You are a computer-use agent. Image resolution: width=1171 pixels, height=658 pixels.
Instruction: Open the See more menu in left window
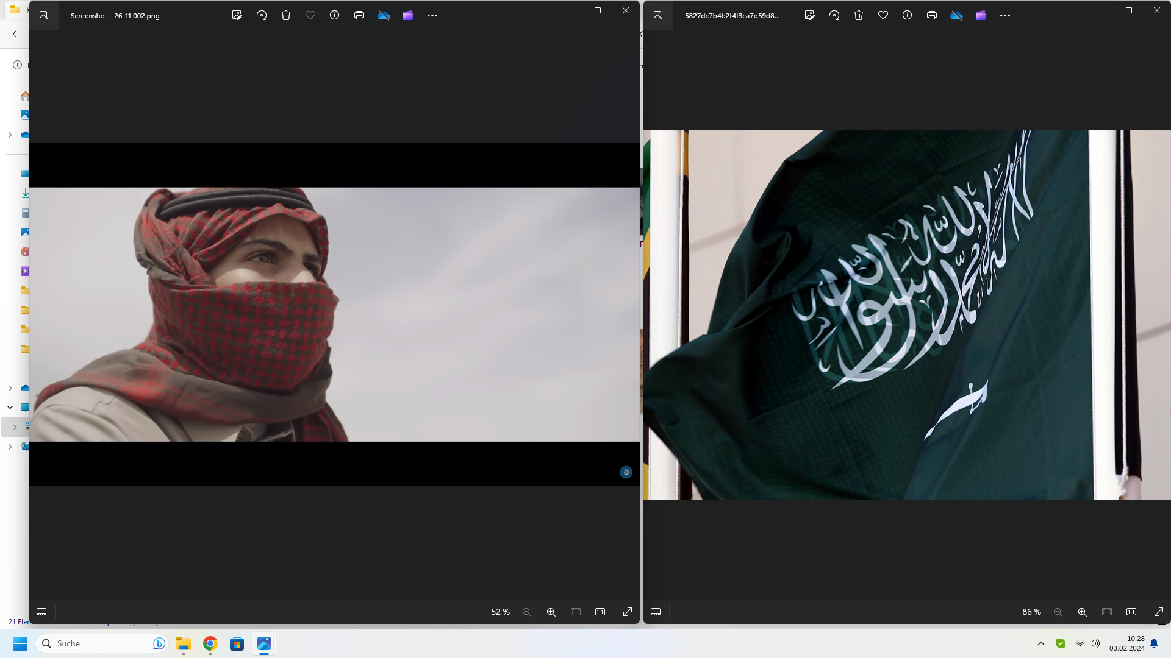pyautogui.click(x=432, y=15)
